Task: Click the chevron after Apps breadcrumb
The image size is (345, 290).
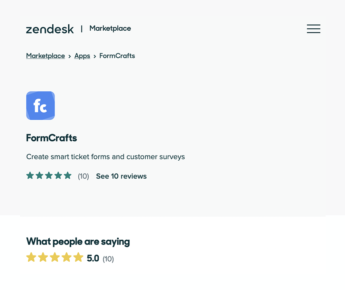Action: pyautogui.click(x=95, y=57)
